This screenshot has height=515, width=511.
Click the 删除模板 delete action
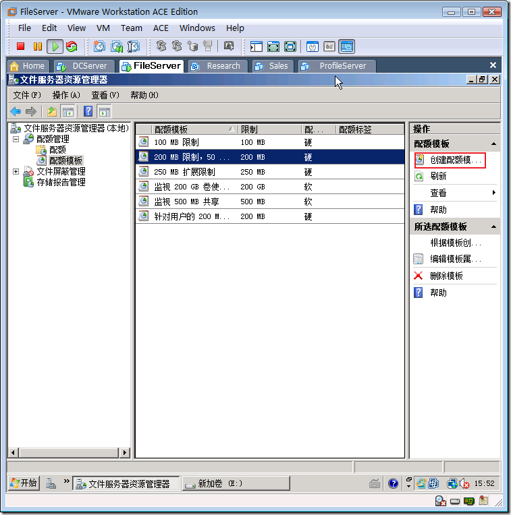click(446, 276)
